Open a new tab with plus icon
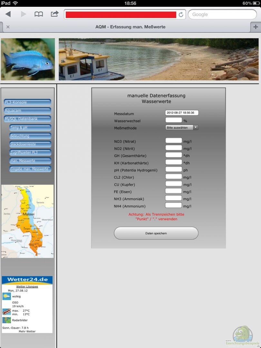This screenshot has width=261, height=348. [256, 27]
